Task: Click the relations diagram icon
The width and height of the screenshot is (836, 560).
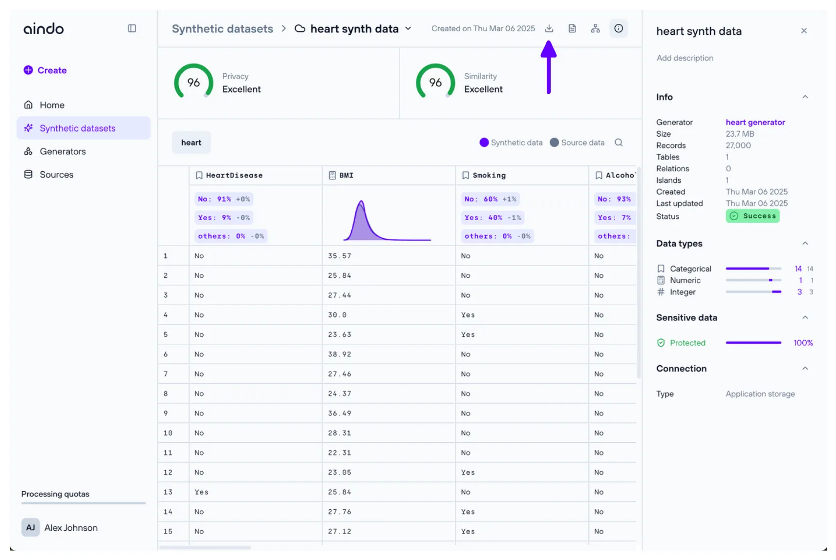Action: pyautogui.click(x=595, y=28)
